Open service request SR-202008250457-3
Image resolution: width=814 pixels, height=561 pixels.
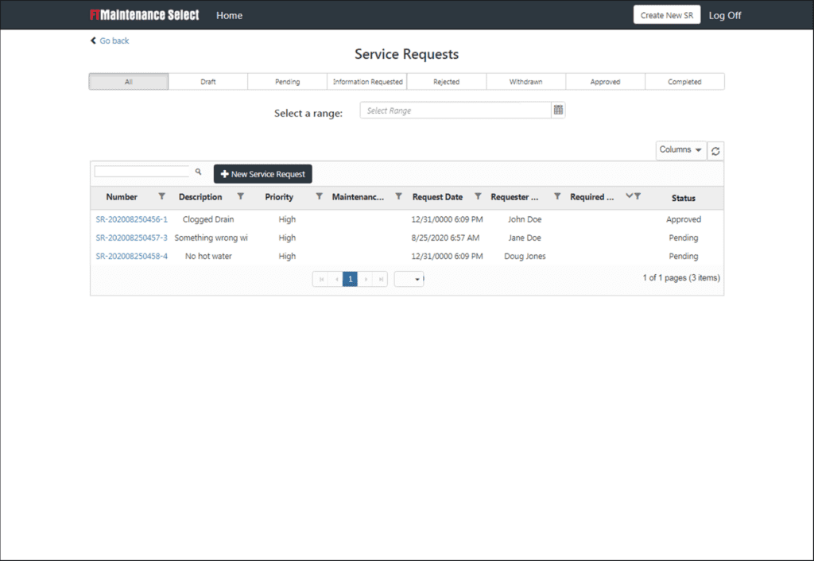click(132, 238)
